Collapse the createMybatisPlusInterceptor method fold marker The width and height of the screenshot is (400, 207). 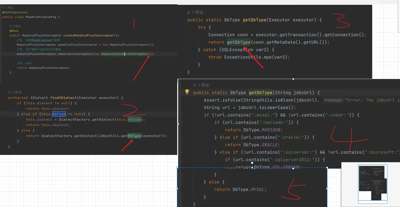(1, 35)
